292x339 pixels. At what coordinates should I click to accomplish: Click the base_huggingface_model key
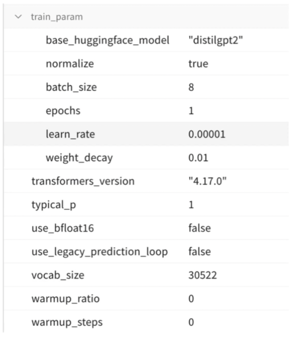tap(107, 41)
